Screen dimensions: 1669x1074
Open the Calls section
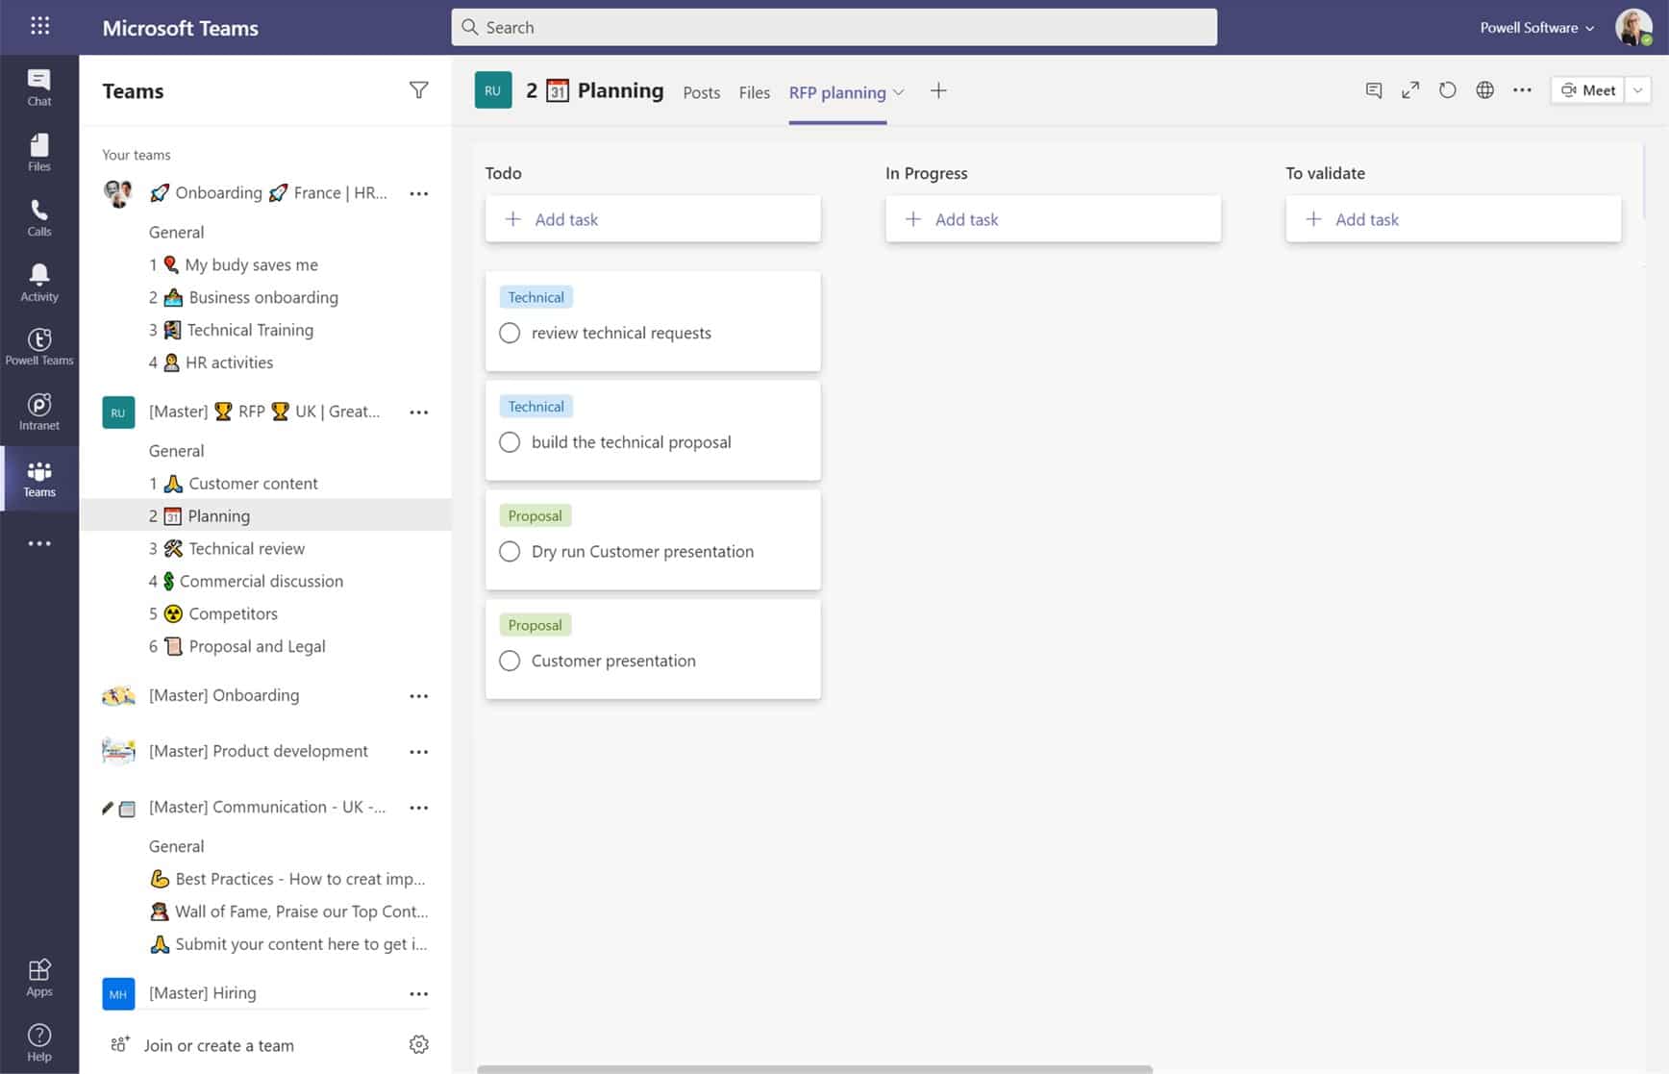[x=39, y=217]
